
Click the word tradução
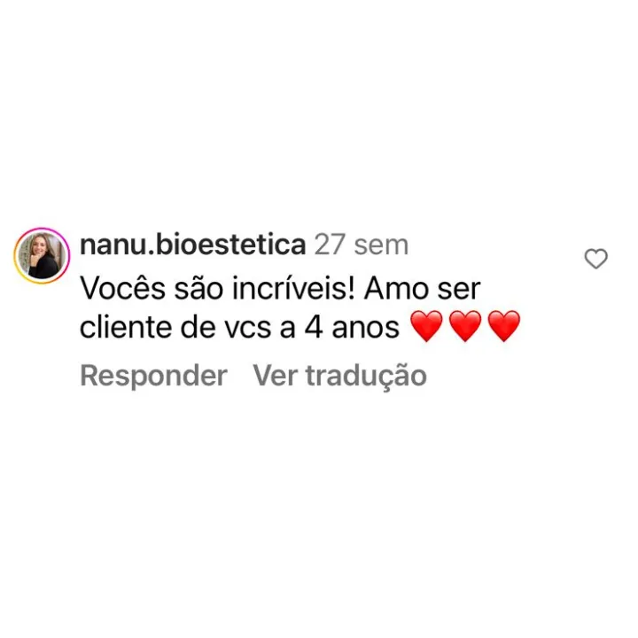(366, 376)
